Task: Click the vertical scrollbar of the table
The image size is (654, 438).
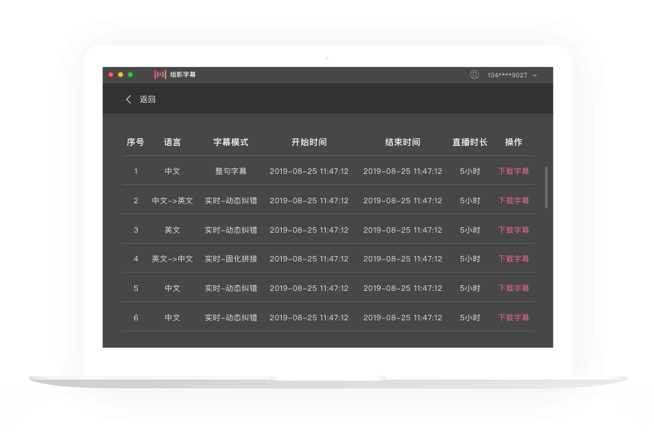Action: 546,187
